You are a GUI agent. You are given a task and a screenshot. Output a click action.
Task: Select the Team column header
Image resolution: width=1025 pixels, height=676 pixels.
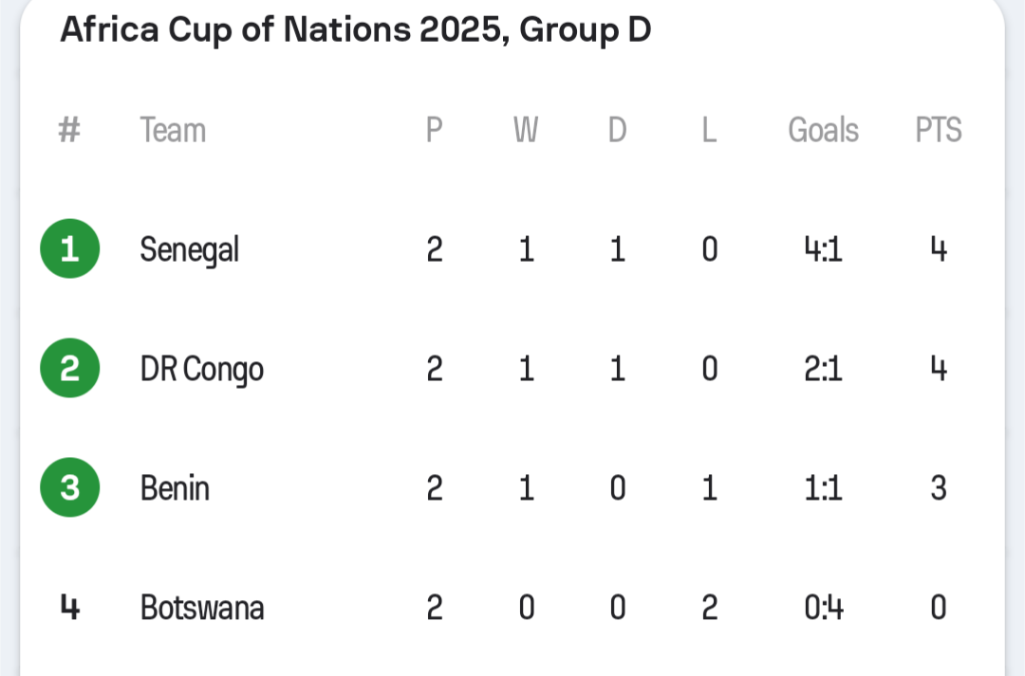pyautogui.click(x=173, y=130)
